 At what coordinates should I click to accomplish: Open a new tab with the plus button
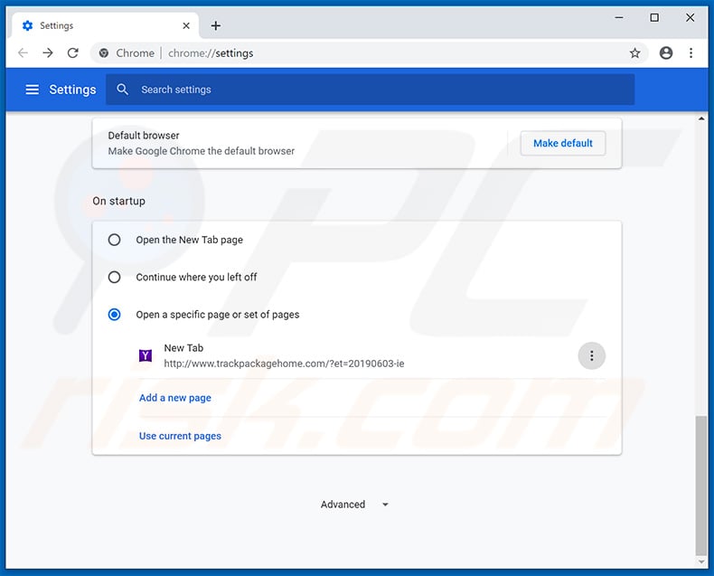(216, 25)
